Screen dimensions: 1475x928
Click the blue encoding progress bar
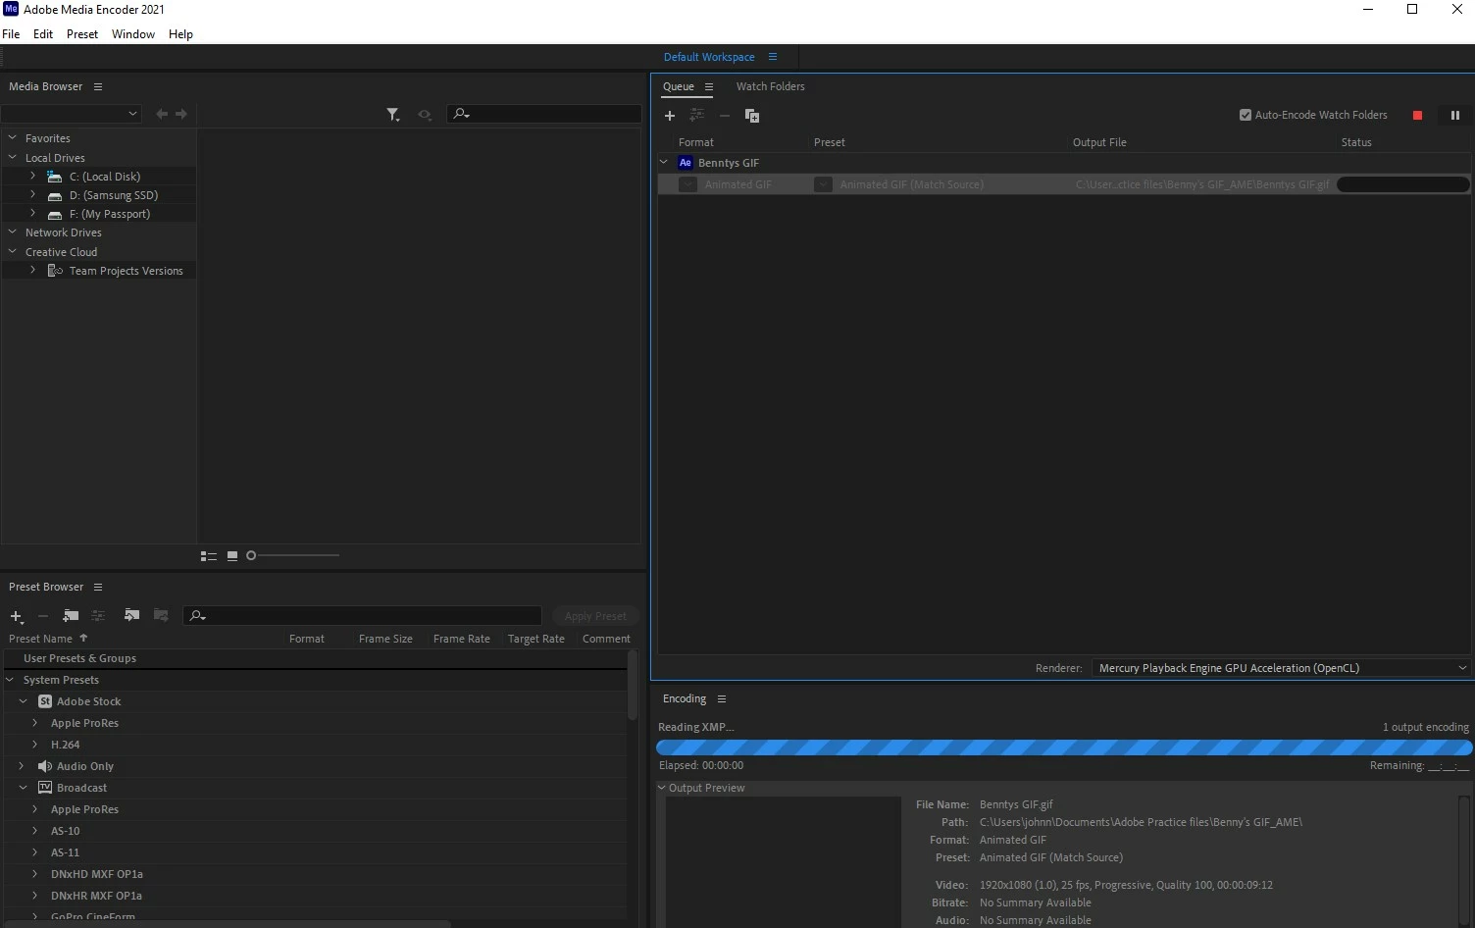(x=1064, y=748)
